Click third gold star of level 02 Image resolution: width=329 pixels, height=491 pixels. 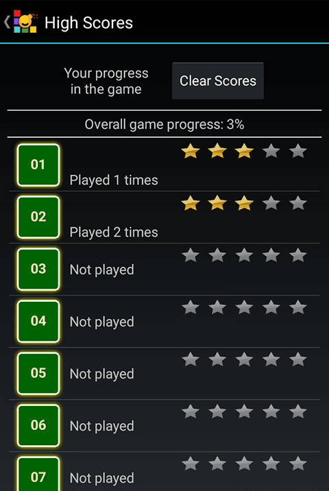point(244,203)
